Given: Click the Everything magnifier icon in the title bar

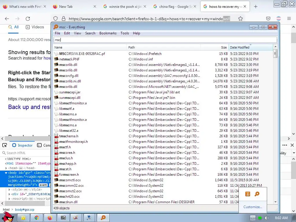Looking at the screenshot, I should [56, 27].
